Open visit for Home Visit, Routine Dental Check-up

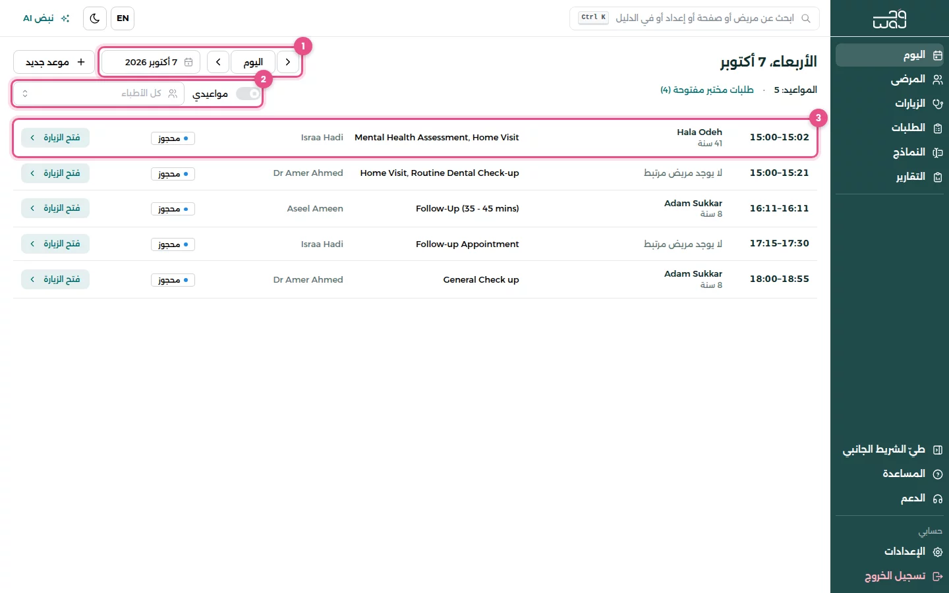tap(55, 173)
